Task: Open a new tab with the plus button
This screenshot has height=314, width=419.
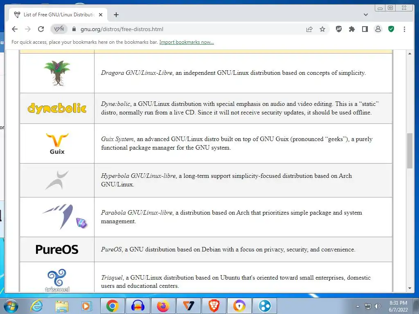Action: (x=116, y=15)
